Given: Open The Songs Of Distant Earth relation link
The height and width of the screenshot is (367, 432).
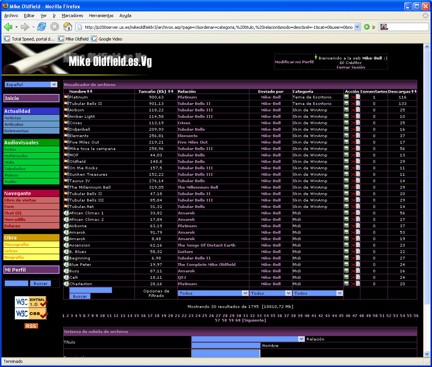Looking at the screenshot, I should [207, 245].
